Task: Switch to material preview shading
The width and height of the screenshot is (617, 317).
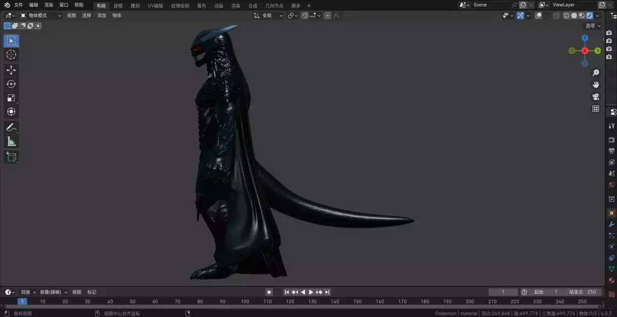Action: coord(582,16)
